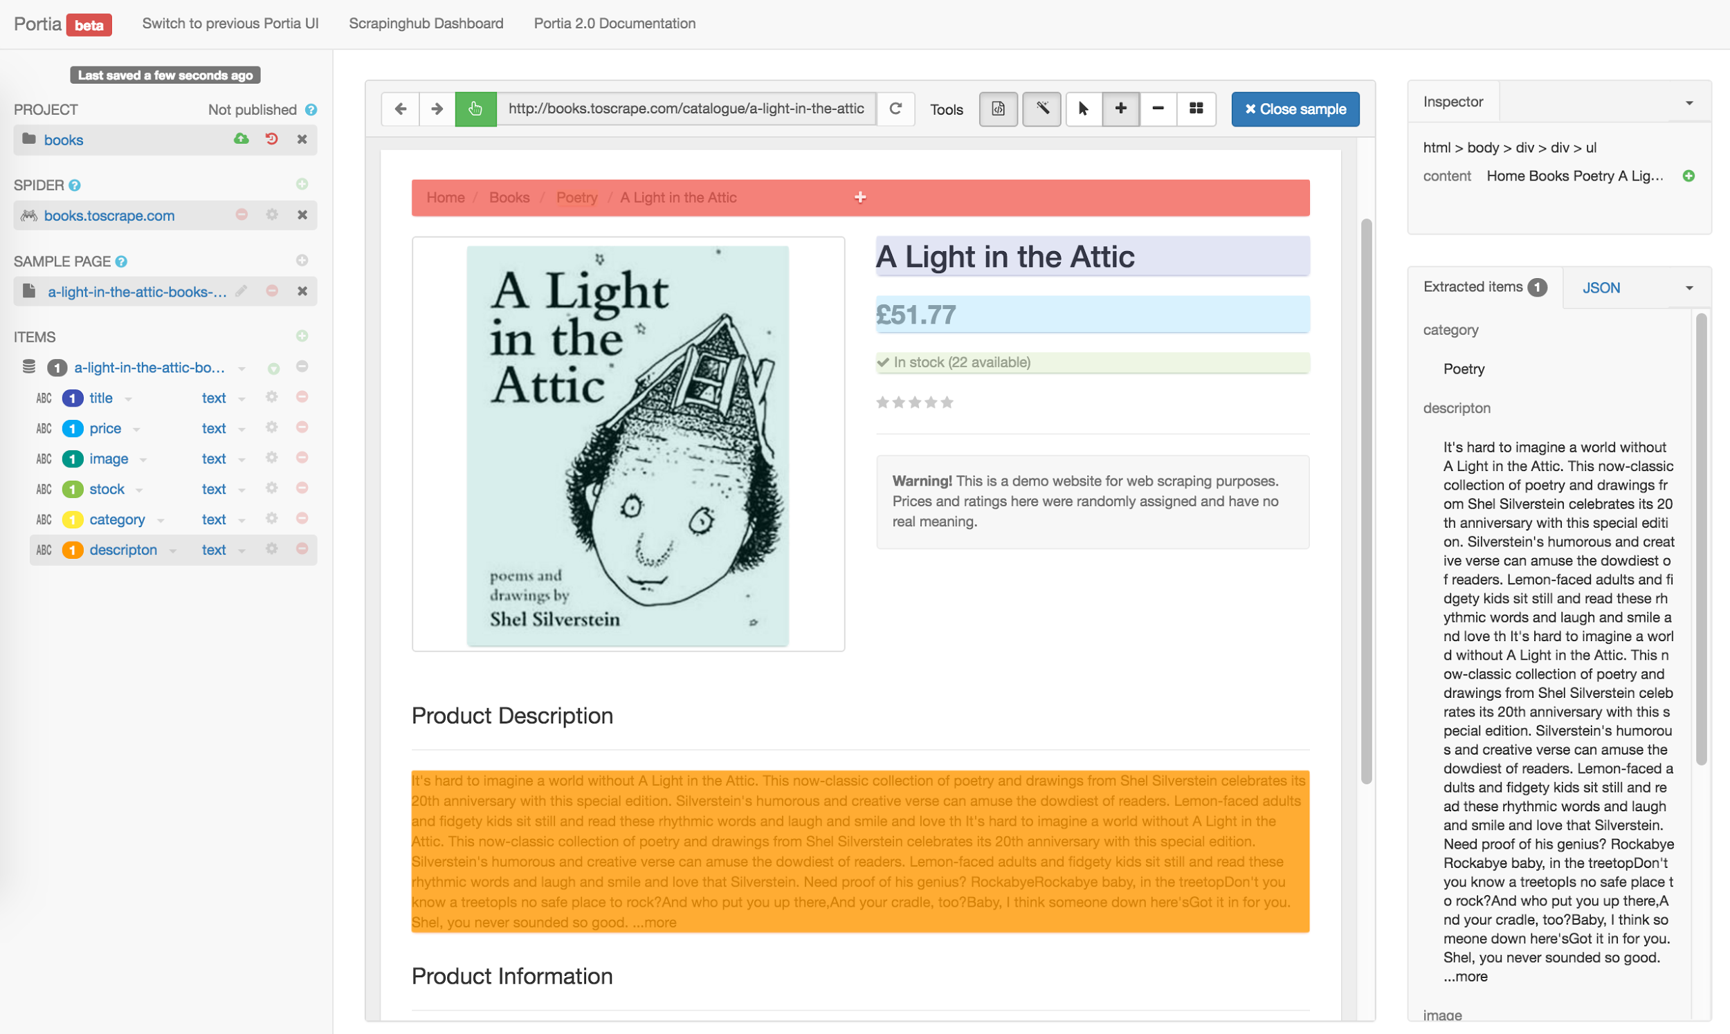This screenshot has width=1730, height=1034.
Task: Remove the a-light-in-the-attic item
Action: point(302,367)
